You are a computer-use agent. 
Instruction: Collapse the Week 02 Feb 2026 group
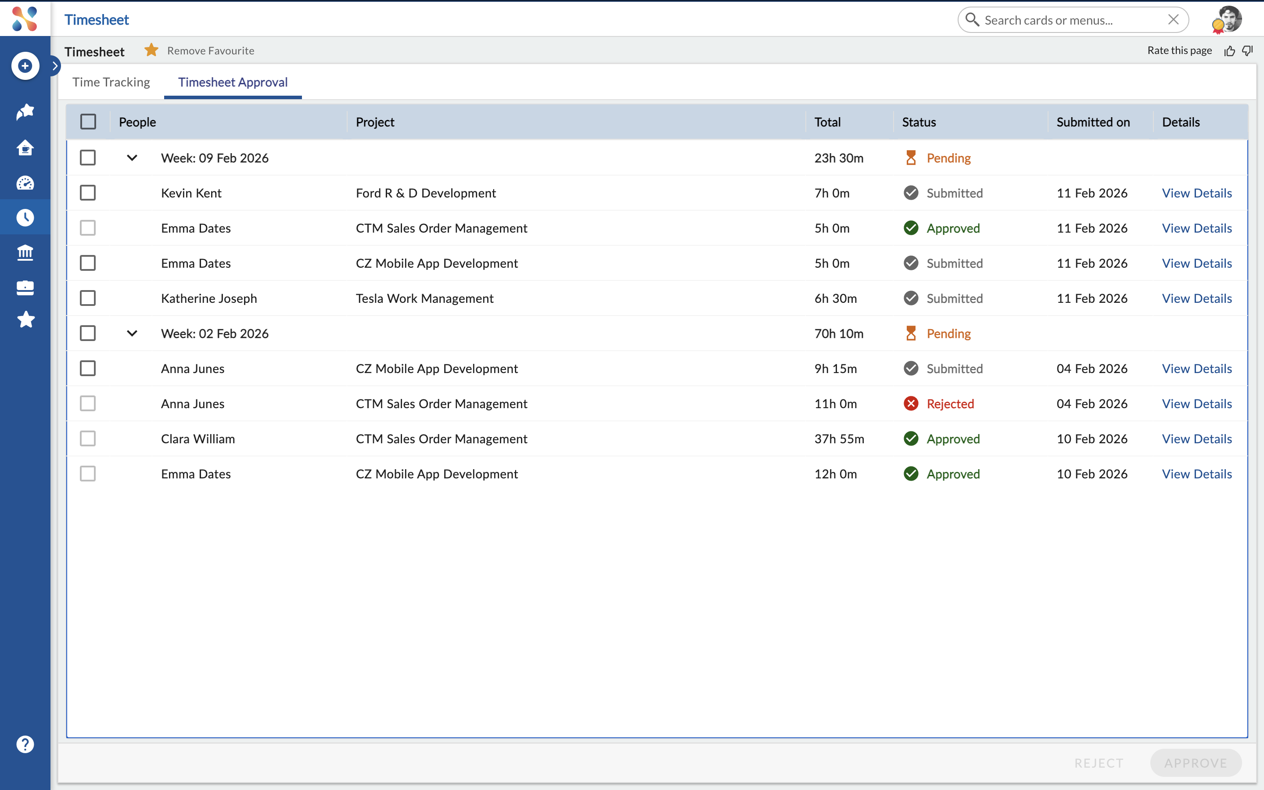pos(132,334)
